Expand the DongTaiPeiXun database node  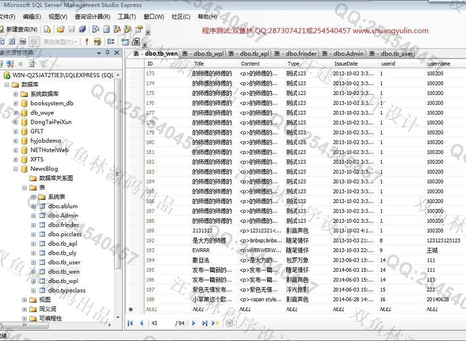click(x=15, y=122)
